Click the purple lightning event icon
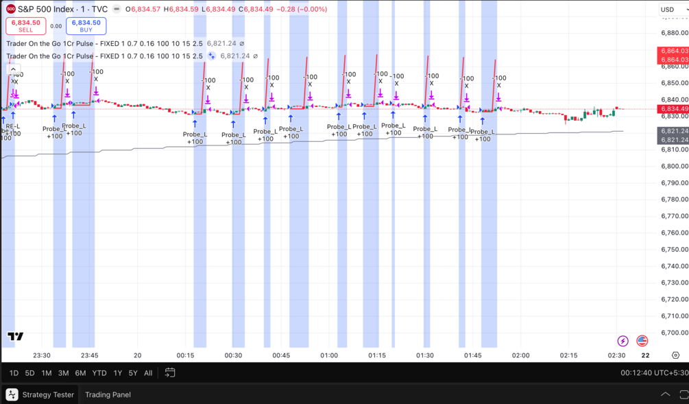This screenshot has height=404, width=689. 622,341
